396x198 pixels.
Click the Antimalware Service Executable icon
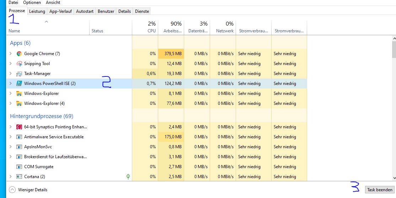pos(19,137)
